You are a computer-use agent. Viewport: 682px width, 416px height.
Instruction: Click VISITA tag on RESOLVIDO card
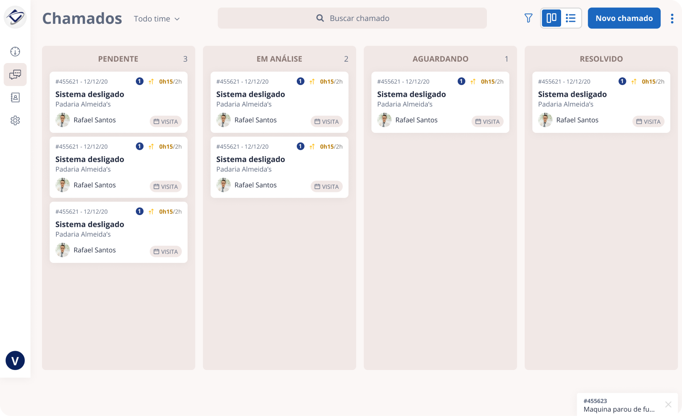(648, 121)
